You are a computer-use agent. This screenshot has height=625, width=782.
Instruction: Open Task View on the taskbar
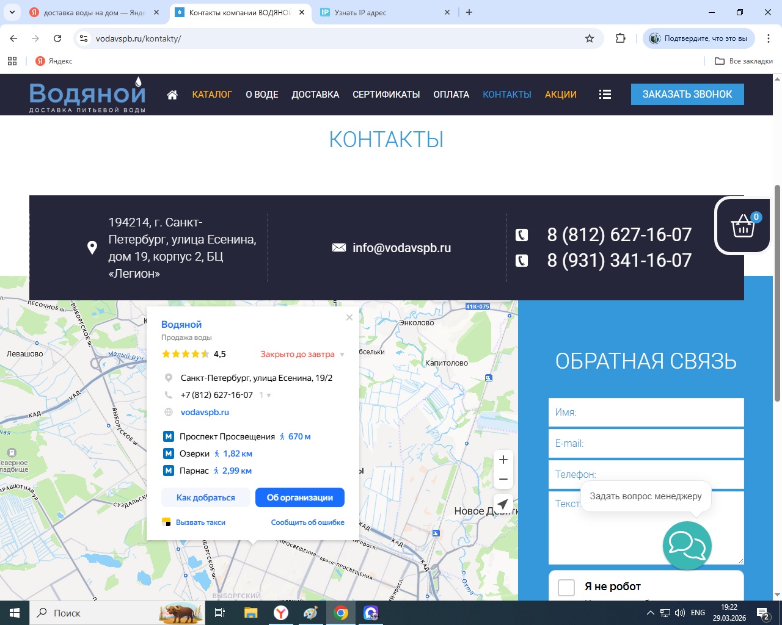click(220, 613)
